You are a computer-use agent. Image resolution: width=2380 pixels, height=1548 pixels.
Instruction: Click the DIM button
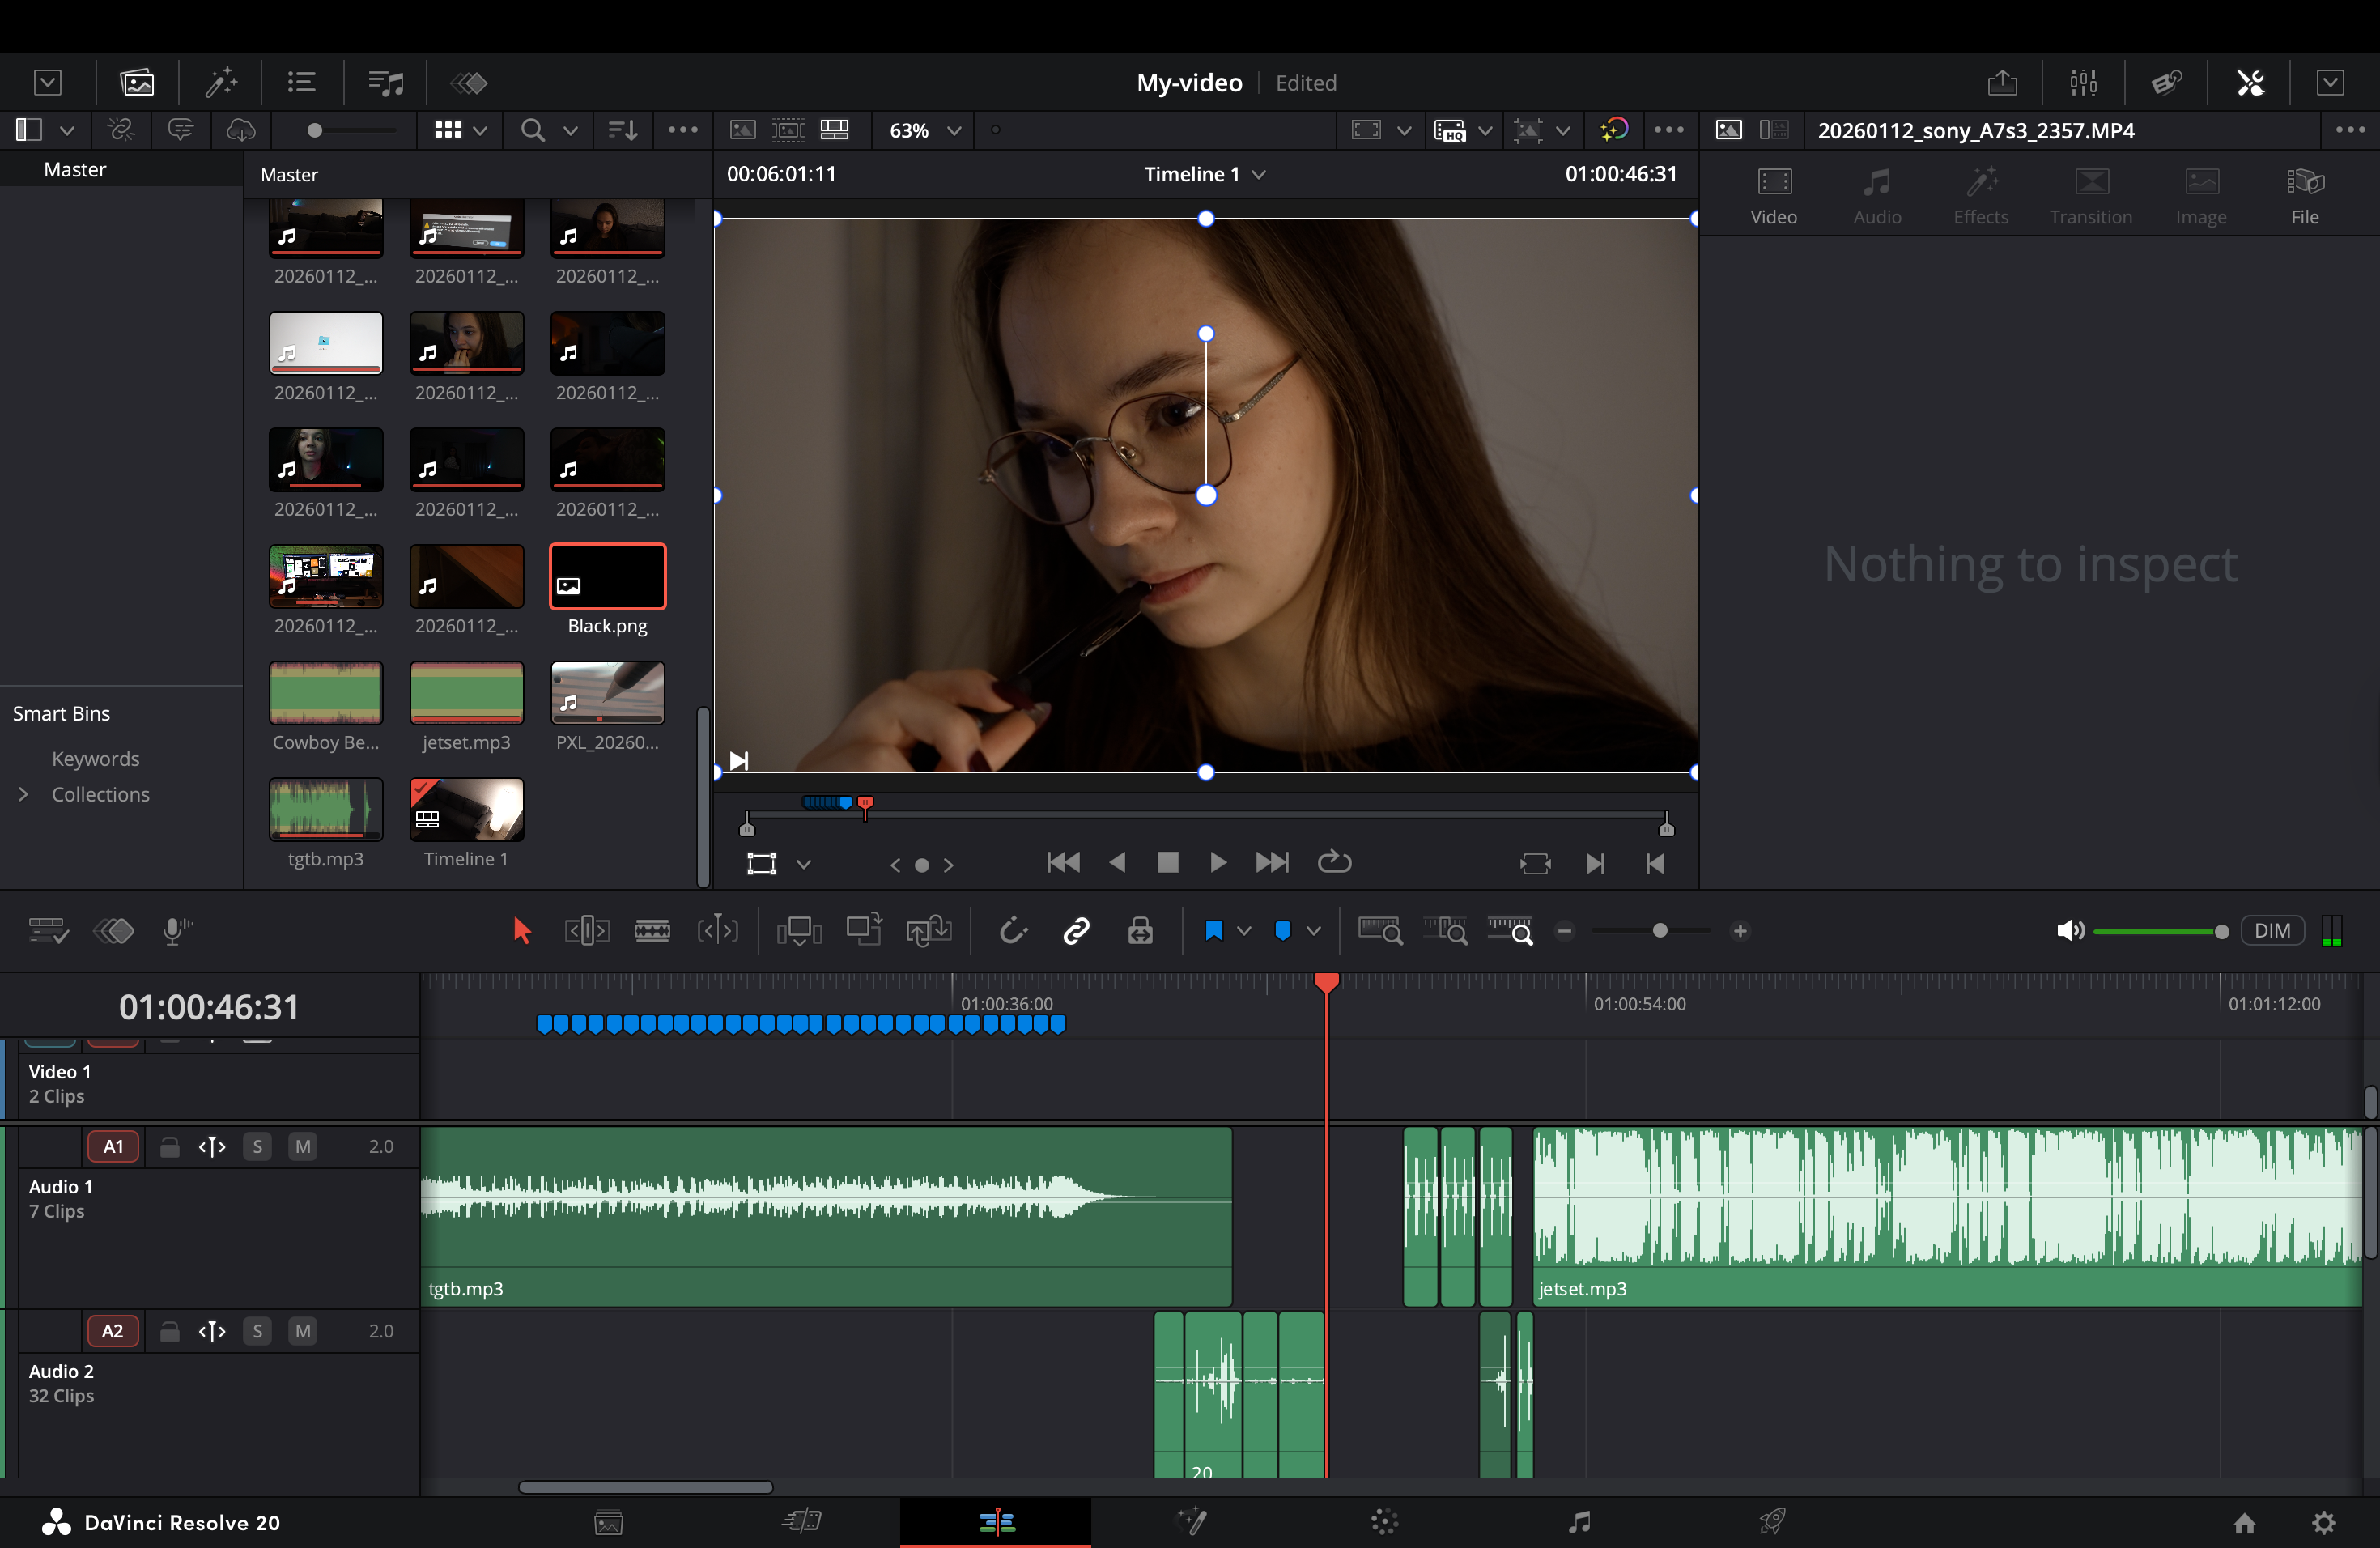pyautogui.click(x=2272, y=930)
